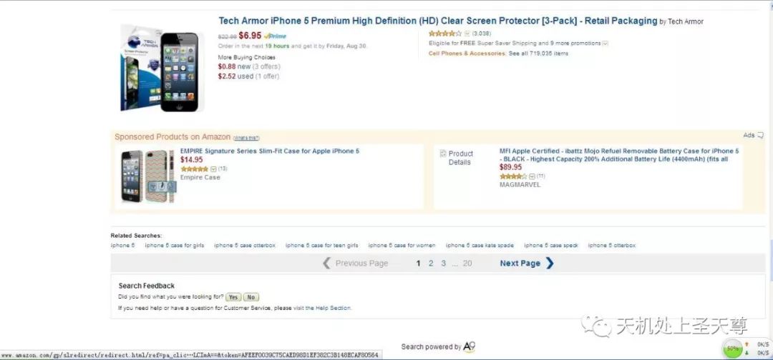Click the EMPIRE case star rating
The width and height of the screenshot is (773, 360).
pyautogui.click(x=194, y=169)
